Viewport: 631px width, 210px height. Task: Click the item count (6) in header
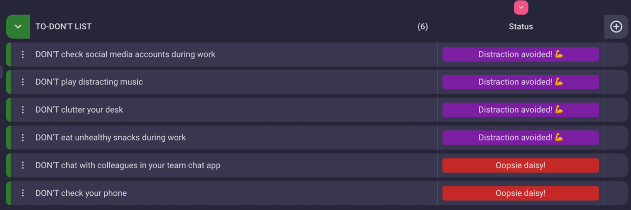point(422,27)
